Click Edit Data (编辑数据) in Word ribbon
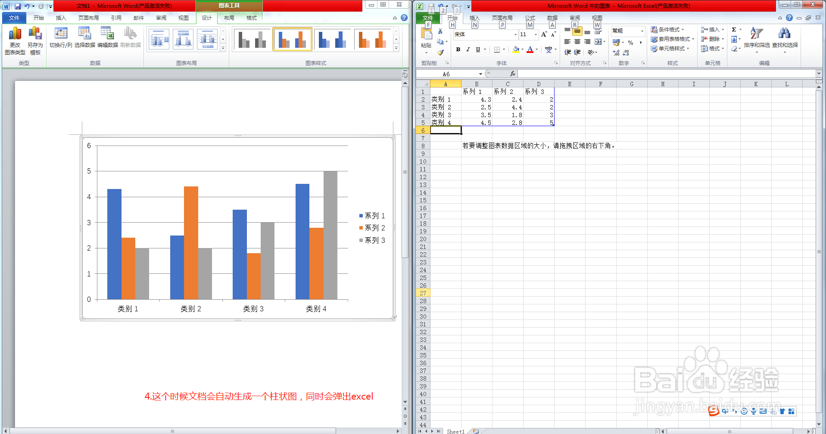 point(107,37)
